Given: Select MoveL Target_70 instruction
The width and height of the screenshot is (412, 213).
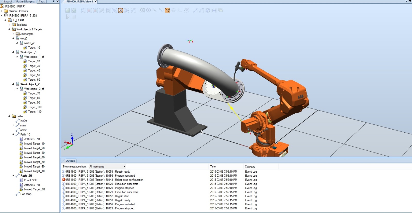Looking at the screenshot, I should coord(35,189).
